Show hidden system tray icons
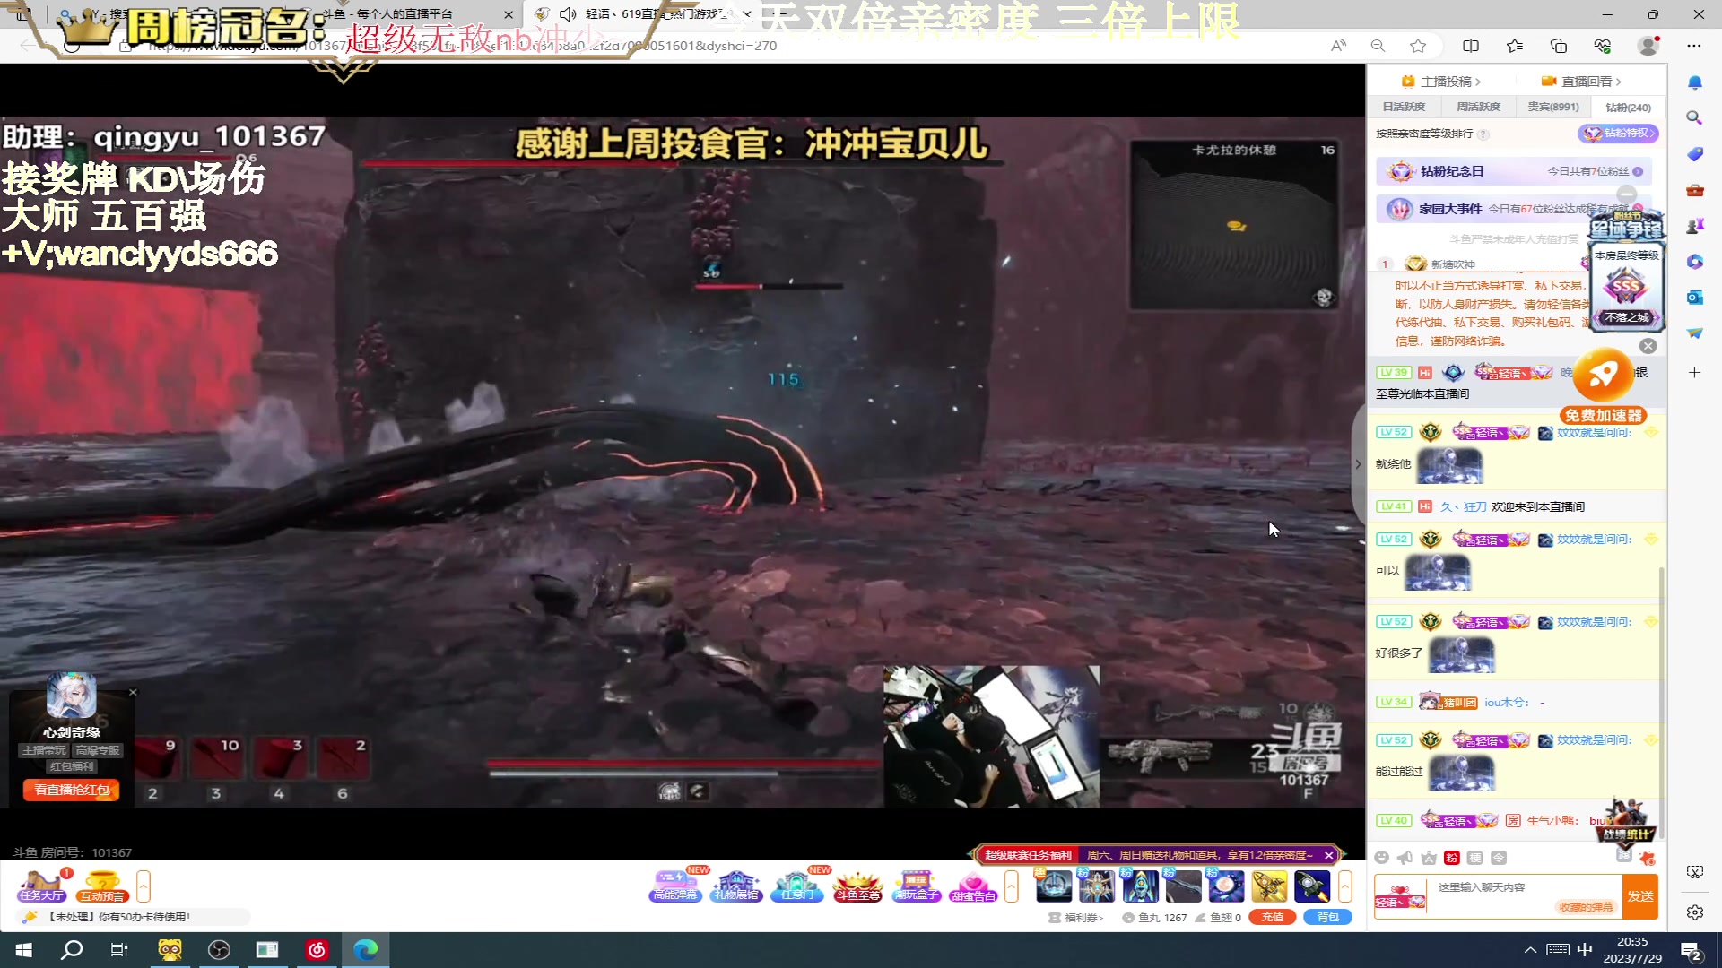 1530,950
